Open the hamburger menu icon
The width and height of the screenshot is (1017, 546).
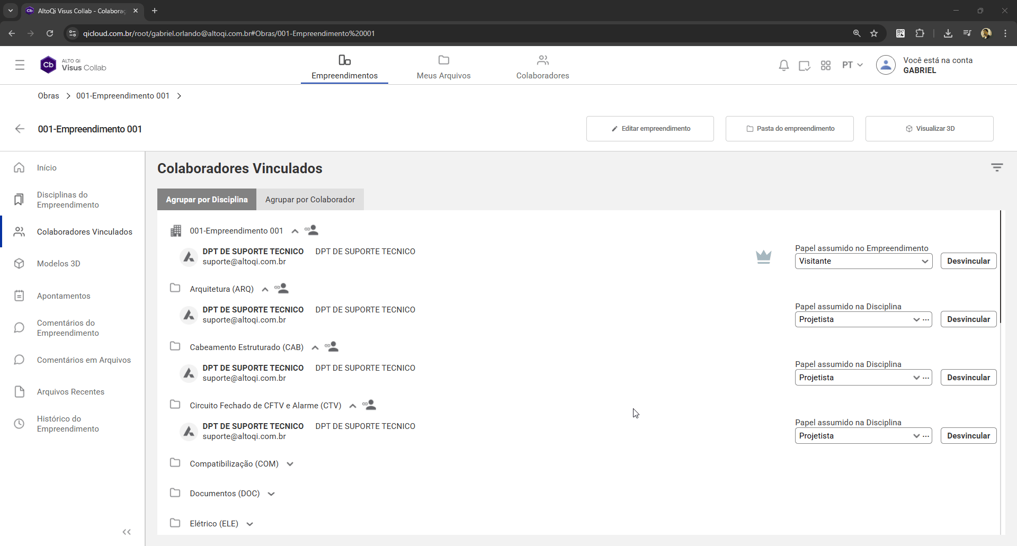click(x=20, y=65)
